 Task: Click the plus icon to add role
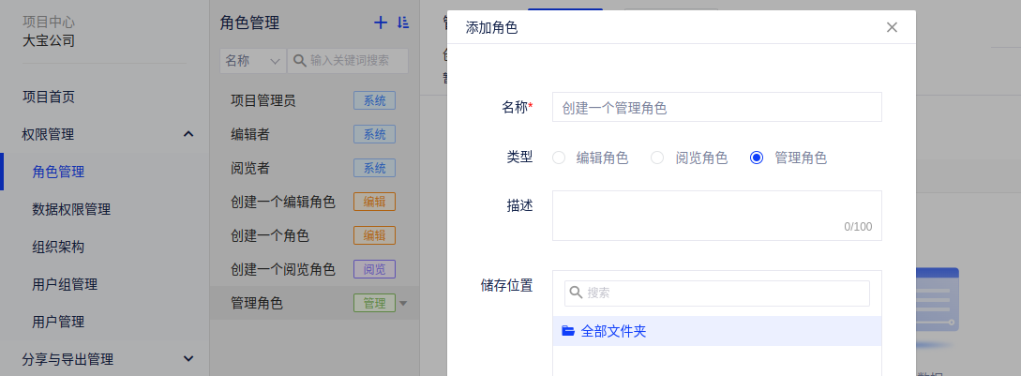click(380, 23)
